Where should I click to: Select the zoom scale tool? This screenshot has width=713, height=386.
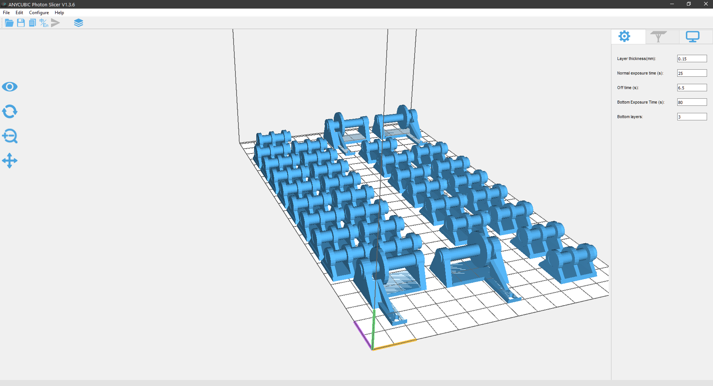click(10, 136)
